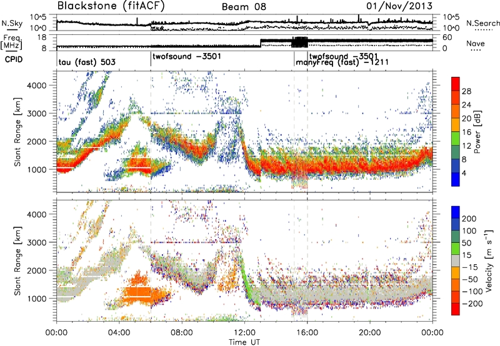Click the '3000' tick in the velocity panel

pyautogui.click(x=36, y=242)
